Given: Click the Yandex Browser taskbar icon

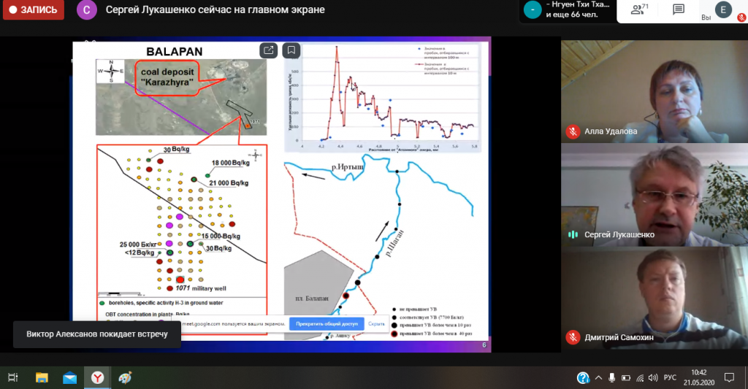Looking at the screenshot, I should 97,377.
